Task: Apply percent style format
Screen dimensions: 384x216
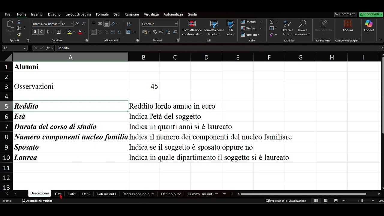Action: (x=155, y=32)
